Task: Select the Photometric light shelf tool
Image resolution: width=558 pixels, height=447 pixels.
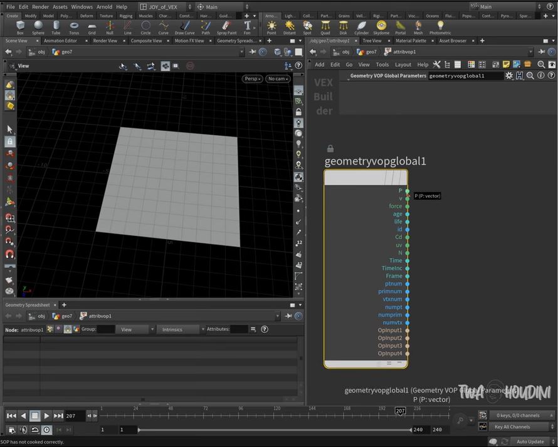Action: (x=440, y=28)
